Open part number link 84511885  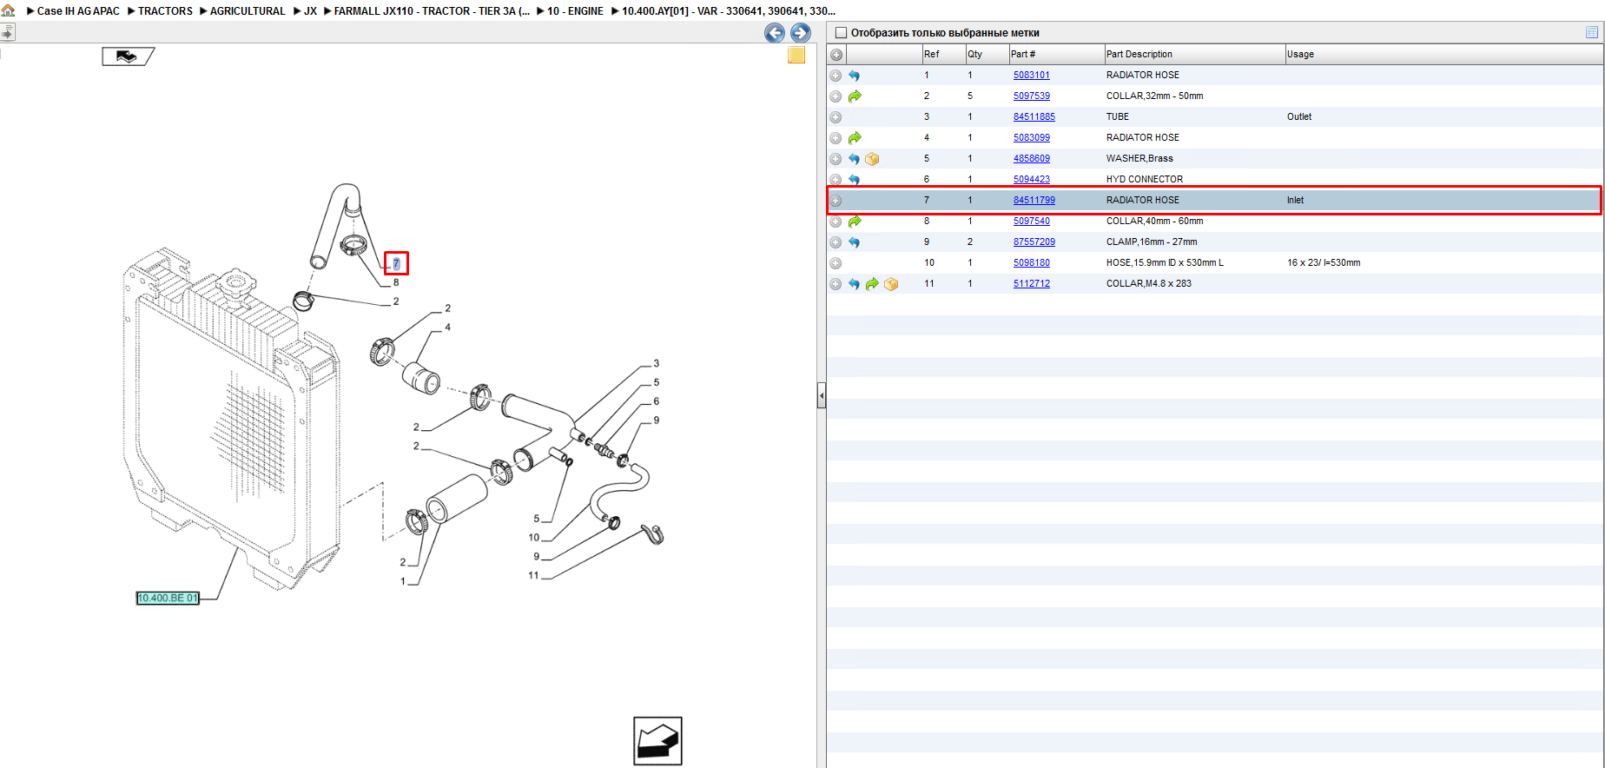(1034, 117)
